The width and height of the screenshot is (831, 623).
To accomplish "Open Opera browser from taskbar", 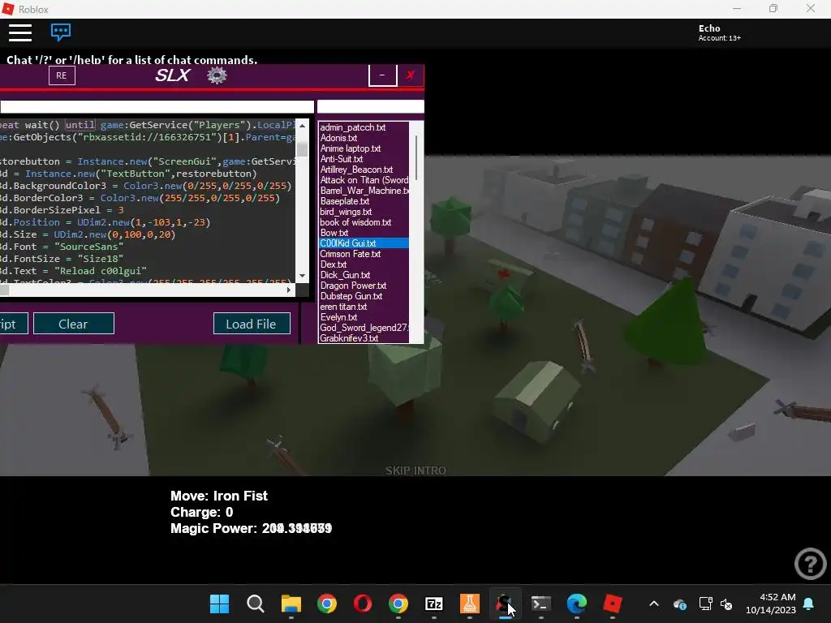I will click(363, 604).
